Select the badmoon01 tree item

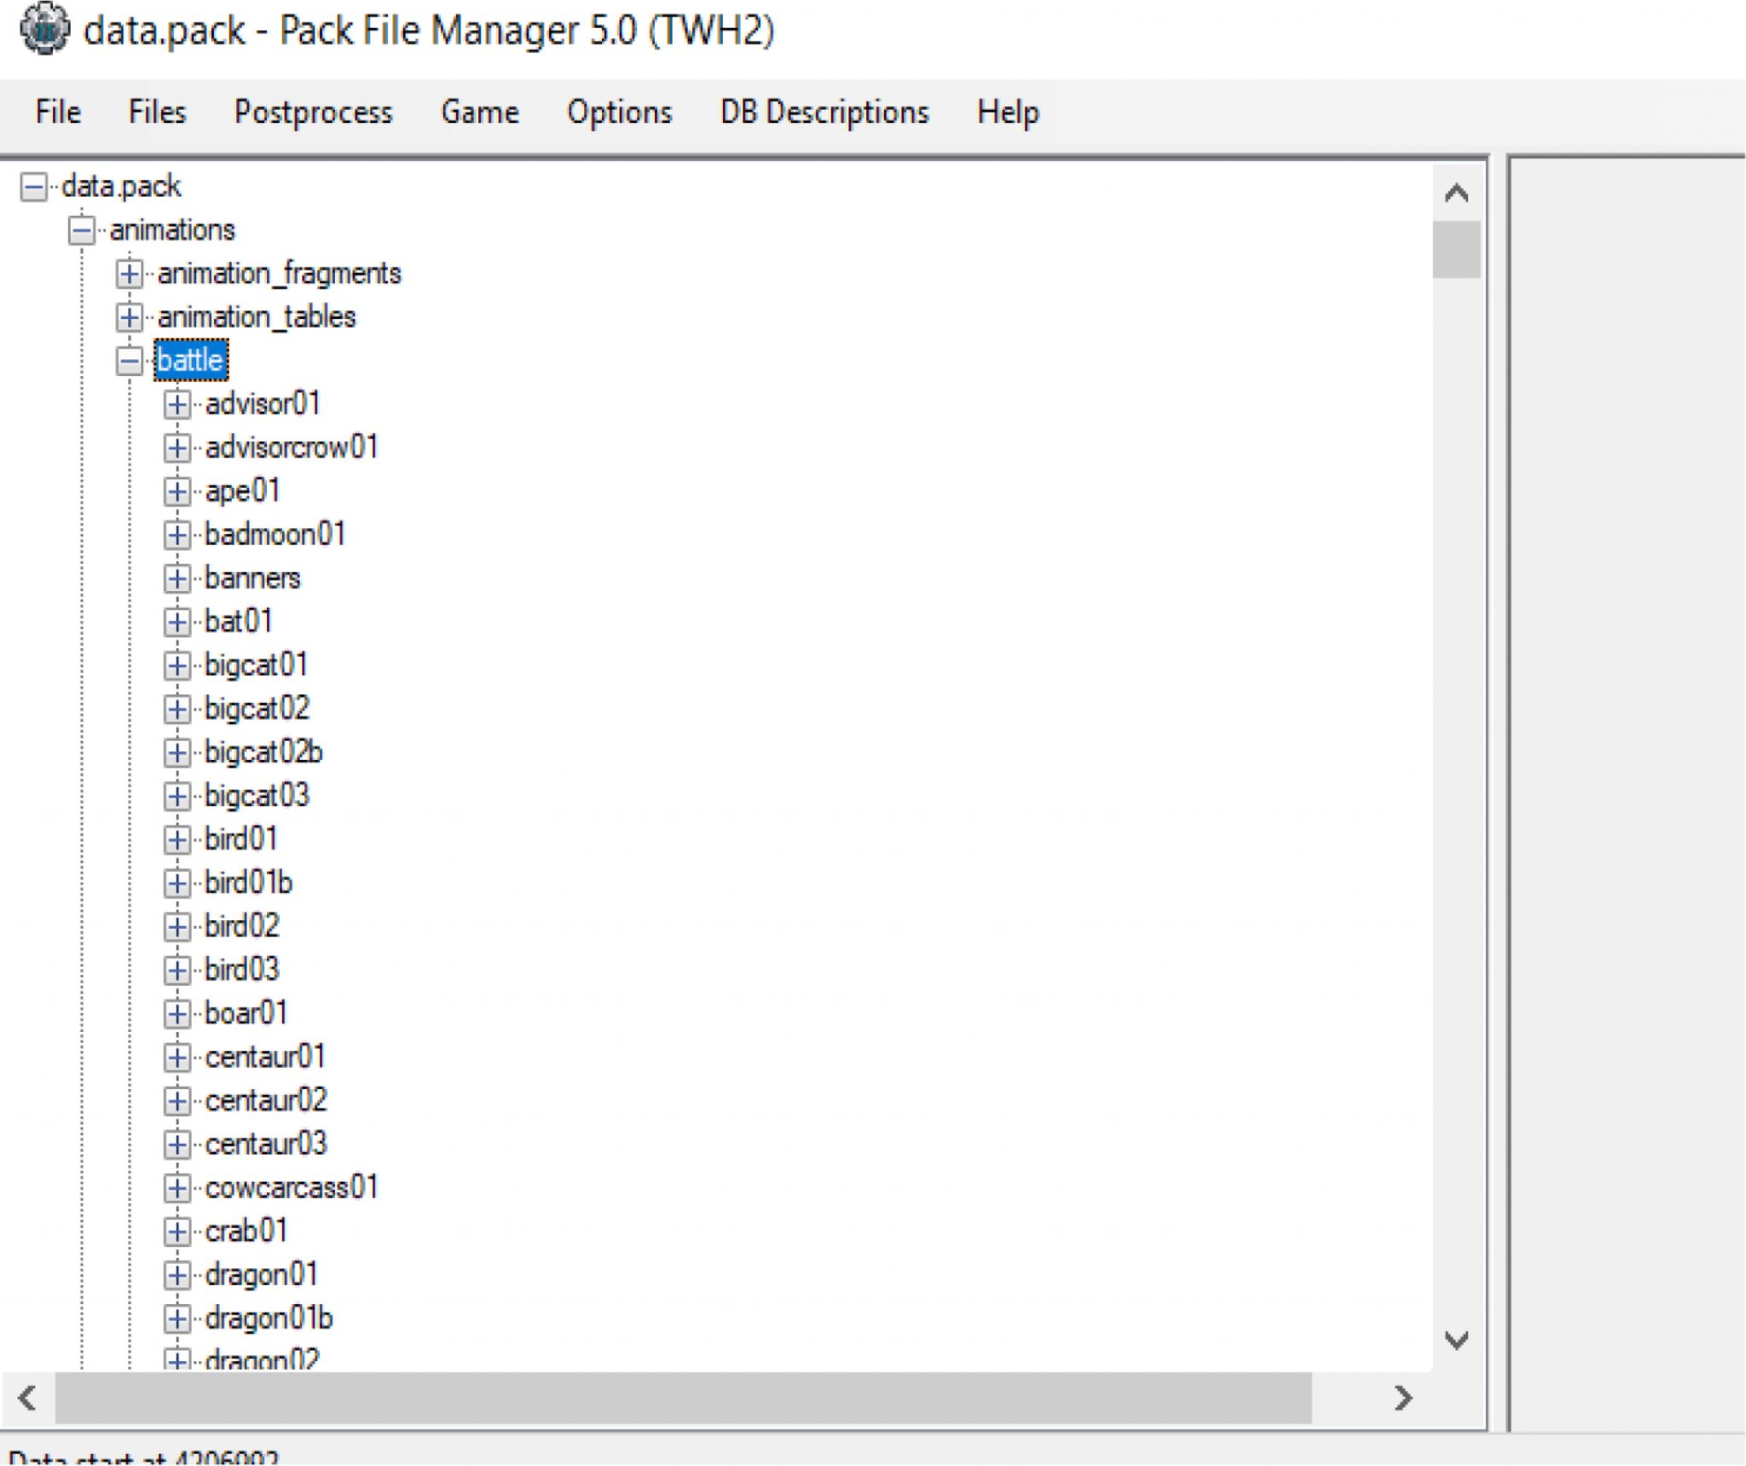click(x=275, y=535)
